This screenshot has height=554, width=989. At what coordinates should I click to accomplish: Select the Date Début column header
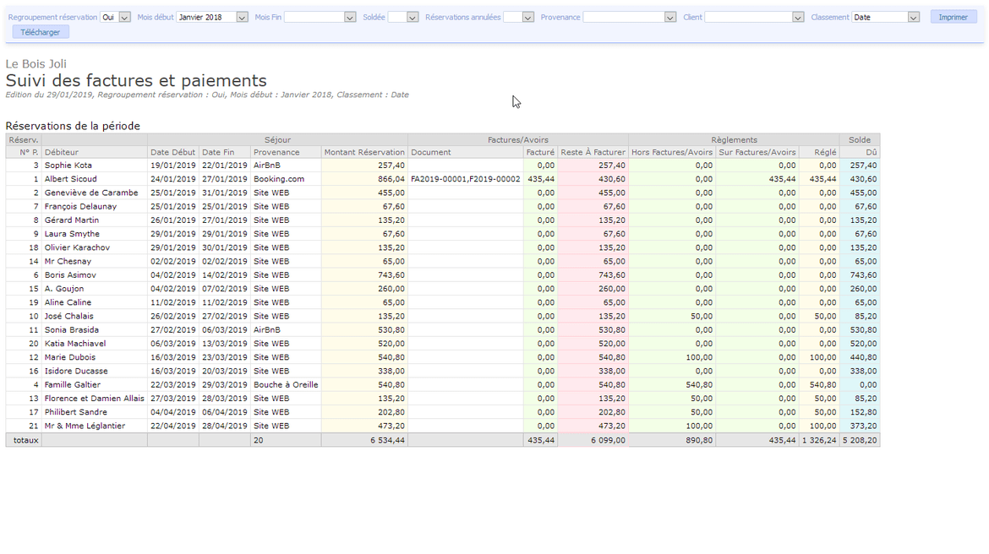tap(172, 153)
